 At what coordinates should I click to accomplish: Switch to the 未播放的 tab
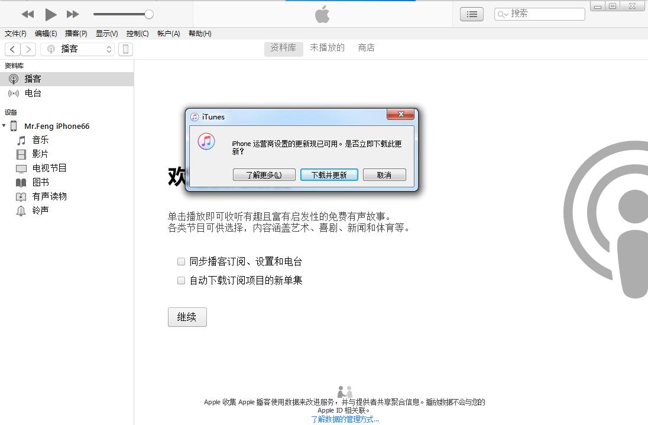(x=328, y=48)
